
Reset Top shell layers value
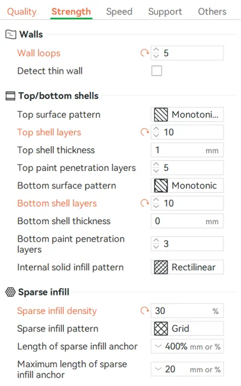pyautogui.click(x=145, y=132)
